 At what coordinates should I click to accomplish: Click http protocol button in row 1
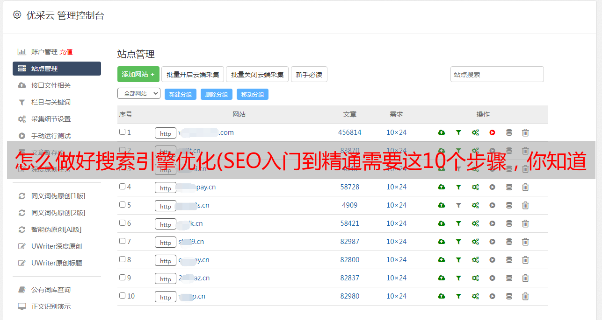[x=166, y=133]
